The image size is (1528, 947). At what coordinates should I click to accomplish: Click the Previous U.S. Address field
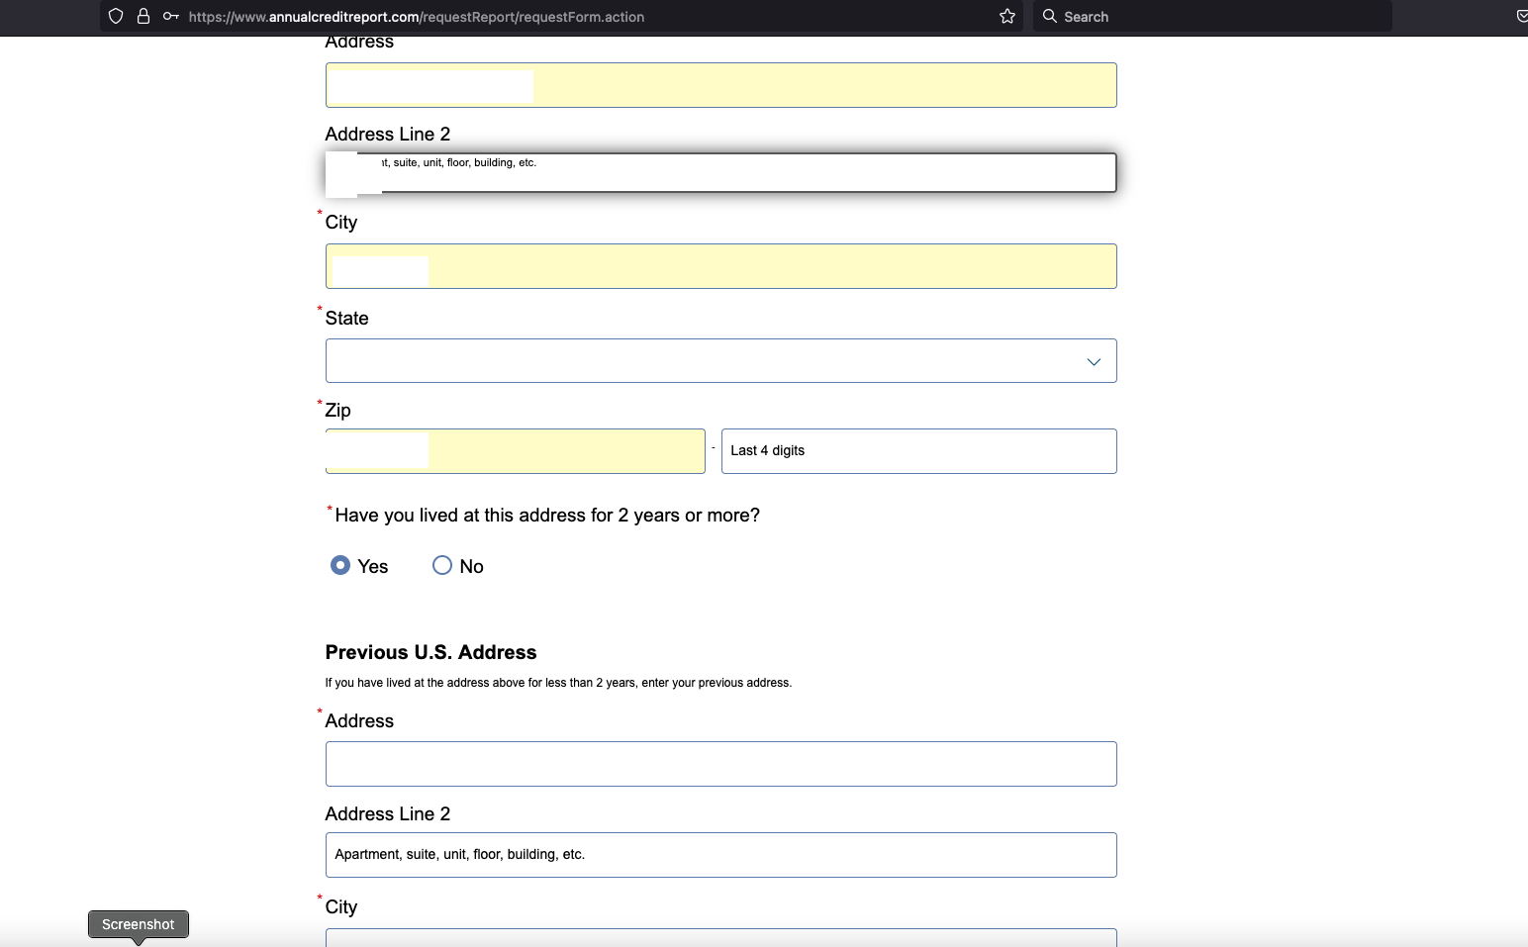(x=720, y=764)
